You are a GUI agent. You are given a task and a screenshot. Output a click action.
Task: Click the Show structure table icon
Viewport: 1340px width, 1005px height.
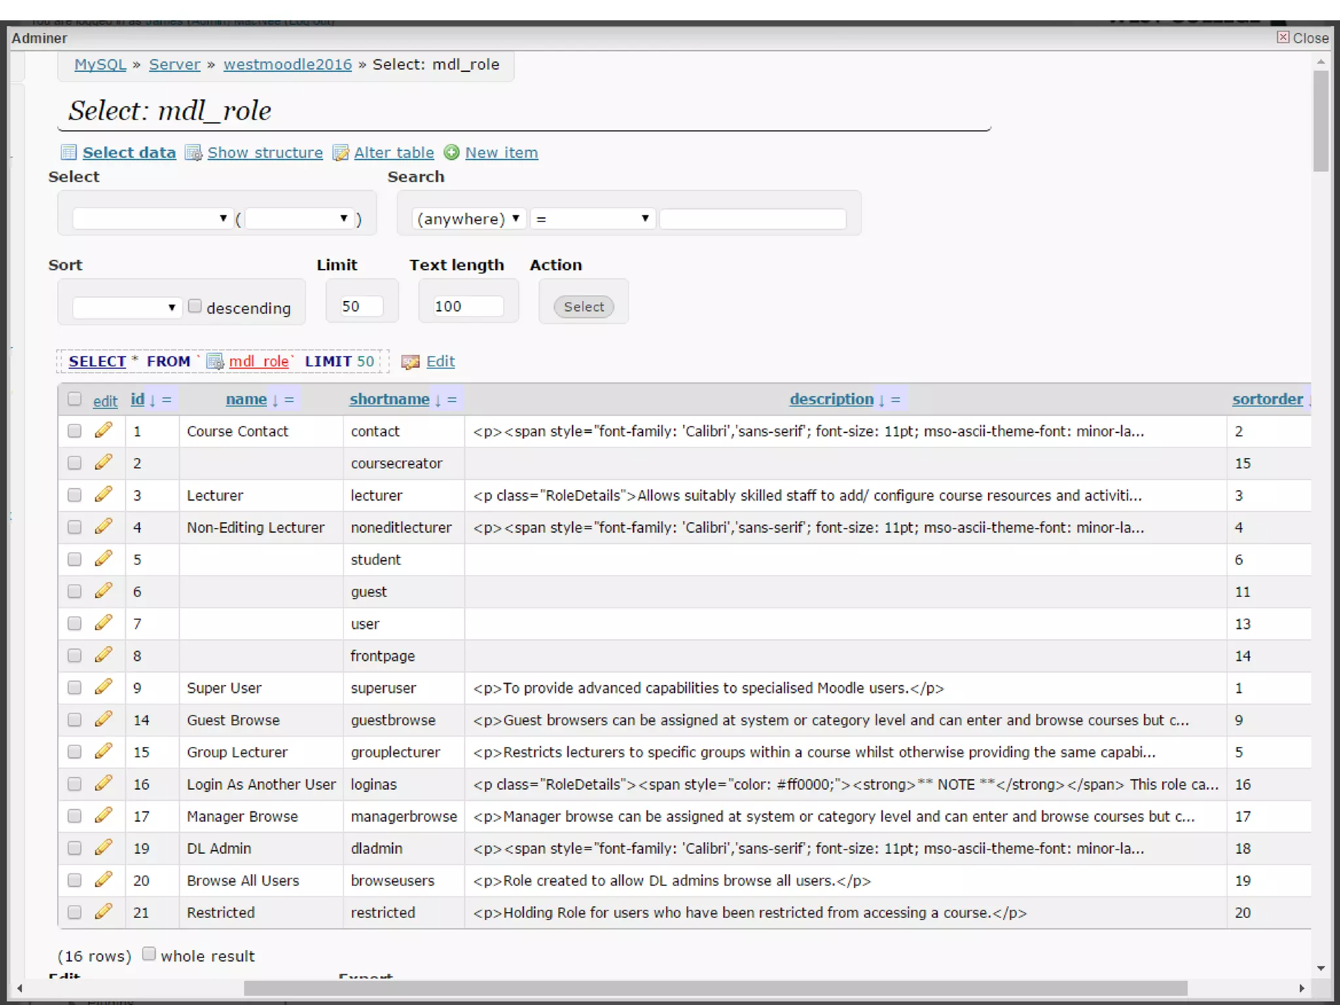(193, 152)
